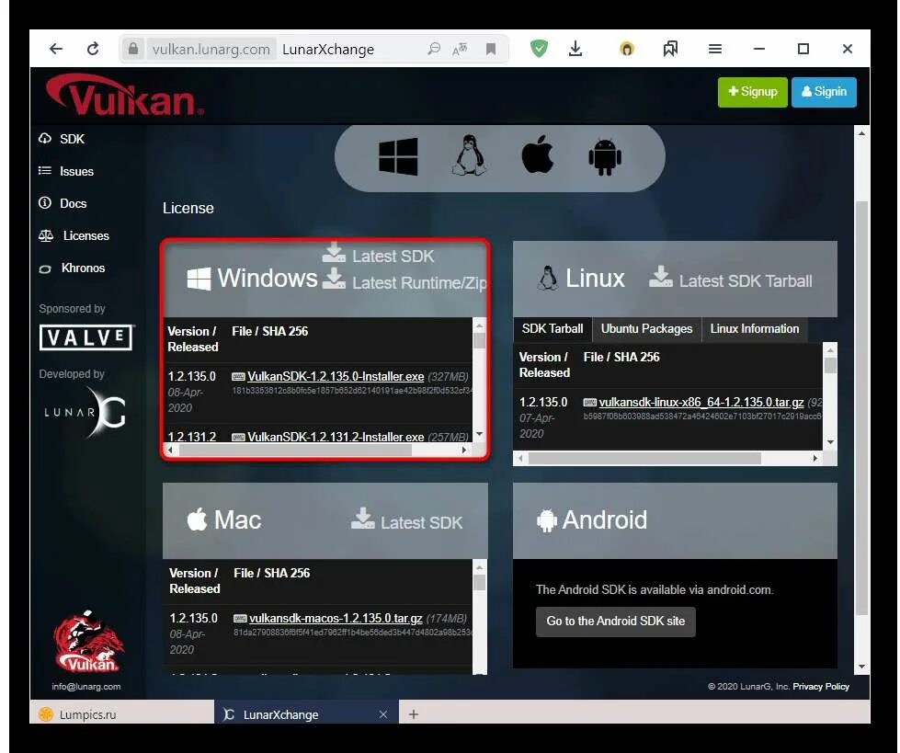Screen dimensions: 900x753
Task: Click the blue Signin button
Action: coord(824,92)
